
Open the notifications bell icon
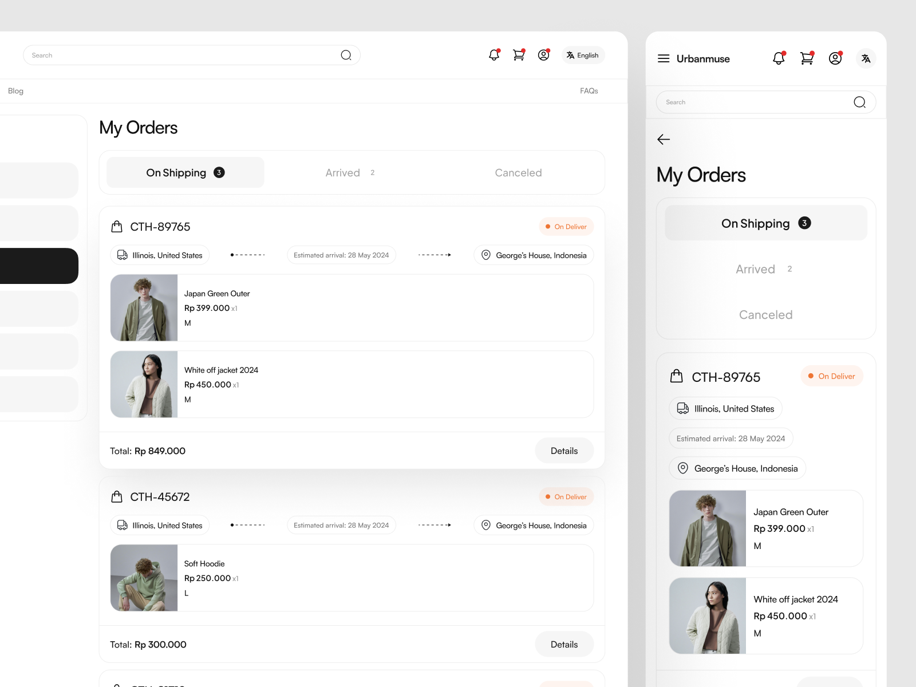point(493,55)
